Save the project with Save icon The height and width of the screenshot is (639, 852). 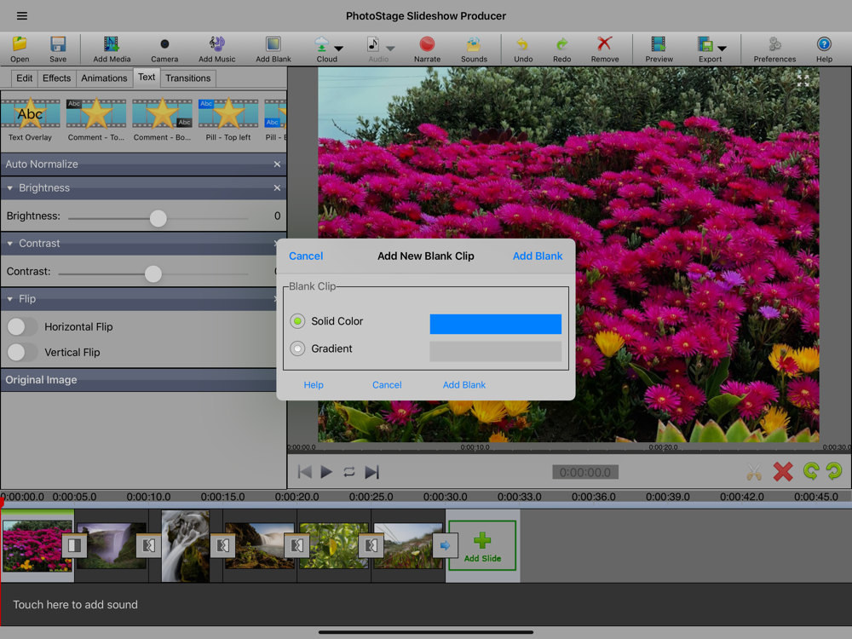coord(58,44)
